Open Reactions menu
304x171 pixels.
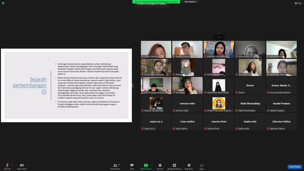(x=189, y=166)
